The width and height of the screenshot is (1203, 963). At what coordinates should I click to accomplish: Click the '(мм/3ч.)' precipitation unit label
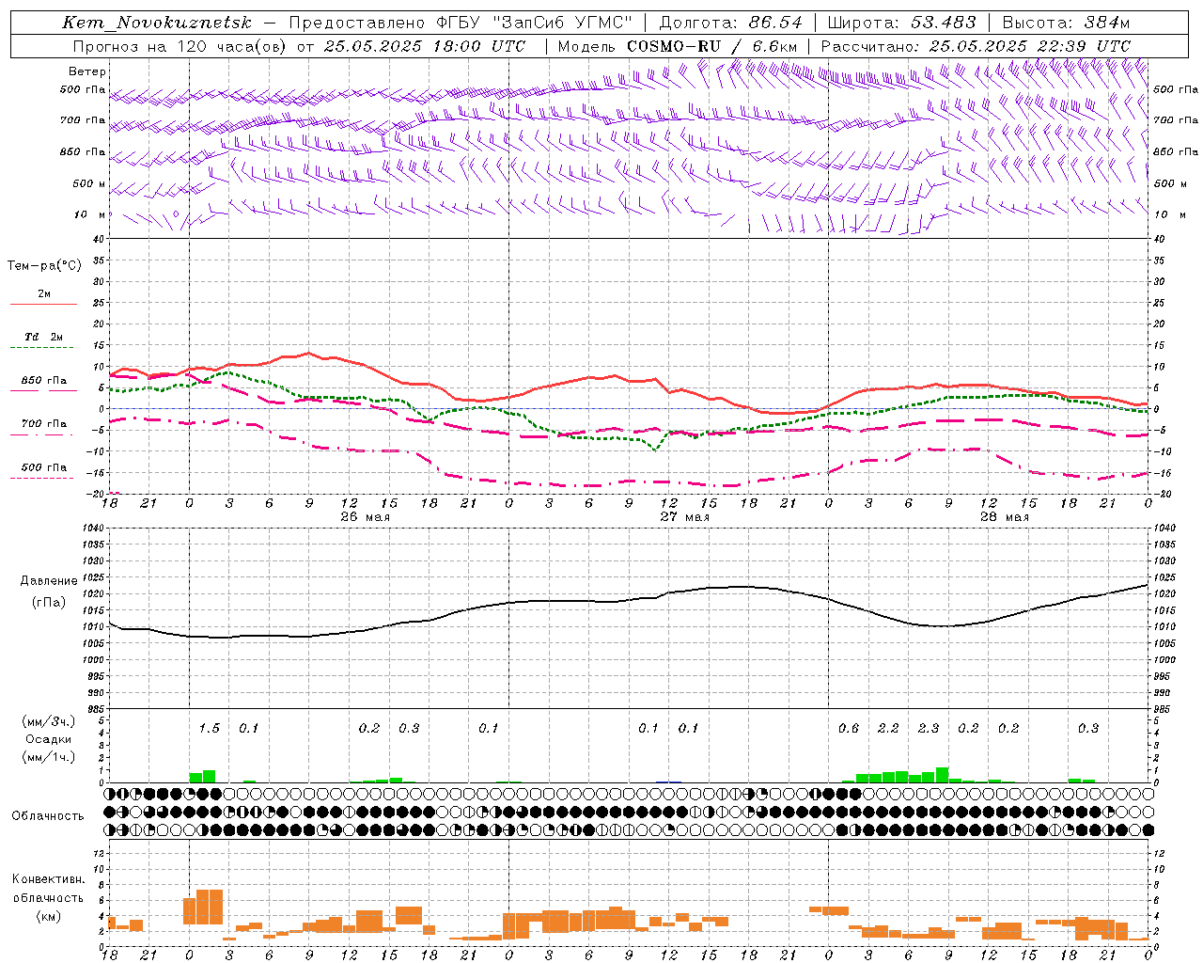[48, 721]
